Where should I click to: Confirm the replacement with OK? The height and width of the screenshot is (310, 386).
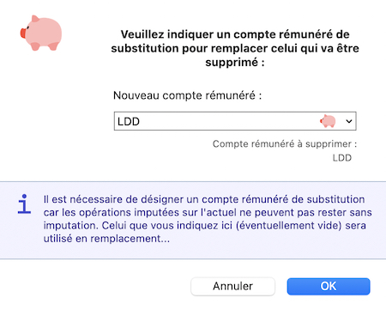(x=329, y=286)
